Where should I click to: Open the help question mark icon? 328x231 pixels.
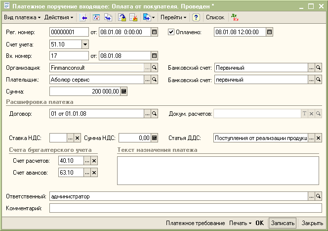click(196, 17)
